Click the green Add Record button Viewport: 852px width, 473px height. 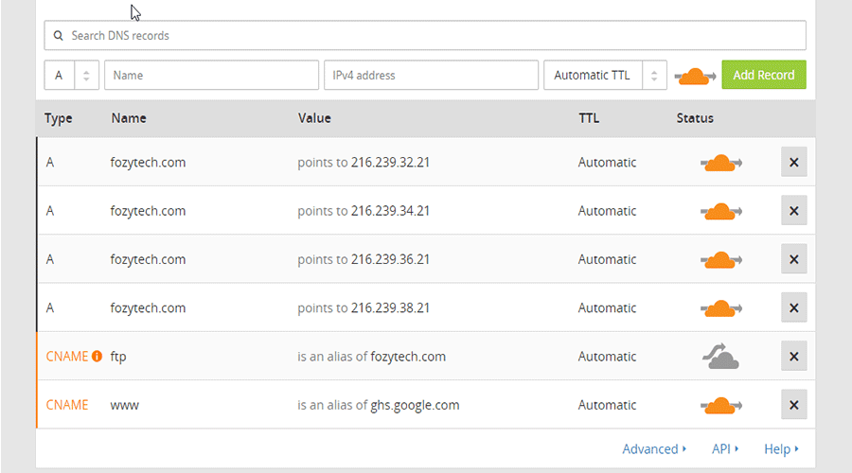click(x=763, y=75)
